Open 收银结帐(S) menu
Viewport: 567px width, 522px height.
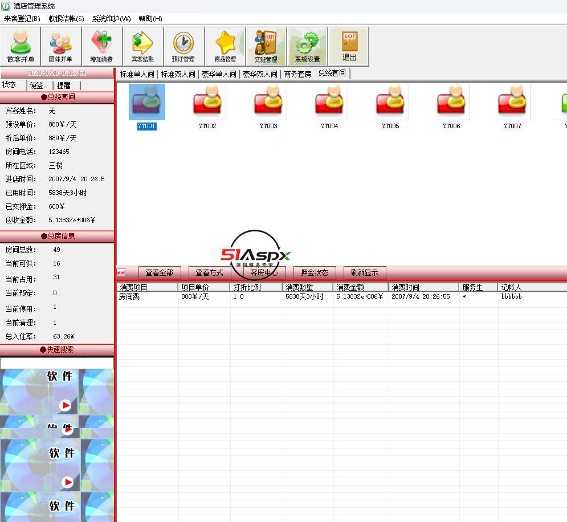coord(66,19)
